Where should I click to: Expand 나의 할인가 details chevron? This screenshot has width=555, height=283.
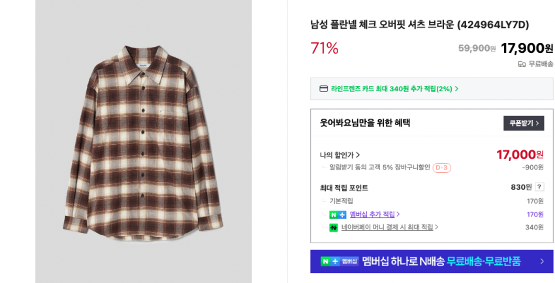[x=358, y=155]
